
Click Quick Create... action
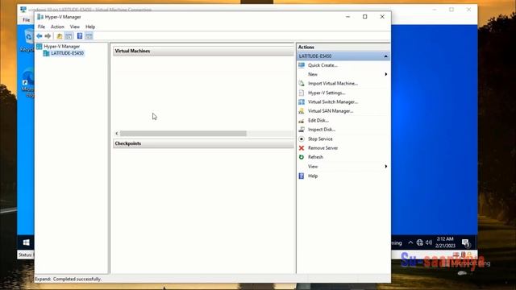tap(322, 65)
